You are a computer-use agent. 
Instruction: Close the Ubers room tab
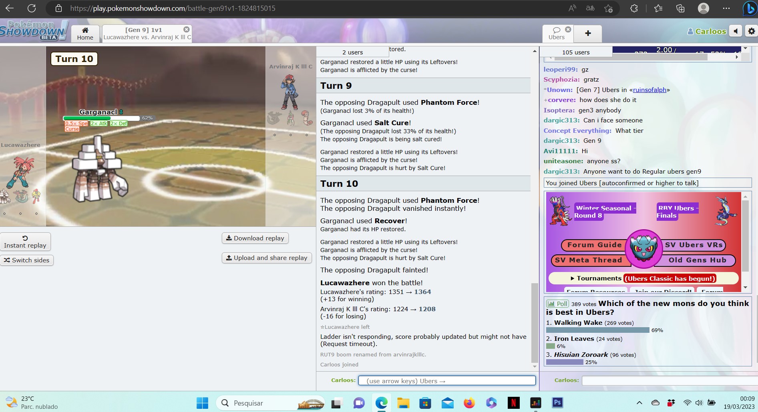(568, 30)
